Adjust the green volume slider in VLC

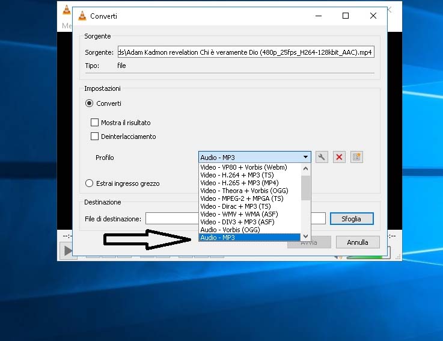367,257
